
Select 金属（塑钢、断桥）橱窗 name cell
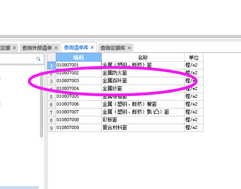pos(143,104)
